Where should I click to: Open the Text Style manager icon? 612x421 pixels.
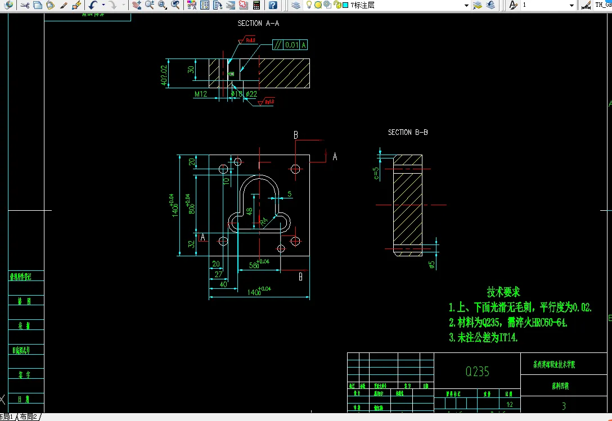tap(513, 5)
